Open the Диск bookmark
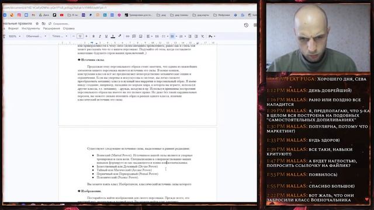Viewport: 374px width, 210px height. [44, 15]
